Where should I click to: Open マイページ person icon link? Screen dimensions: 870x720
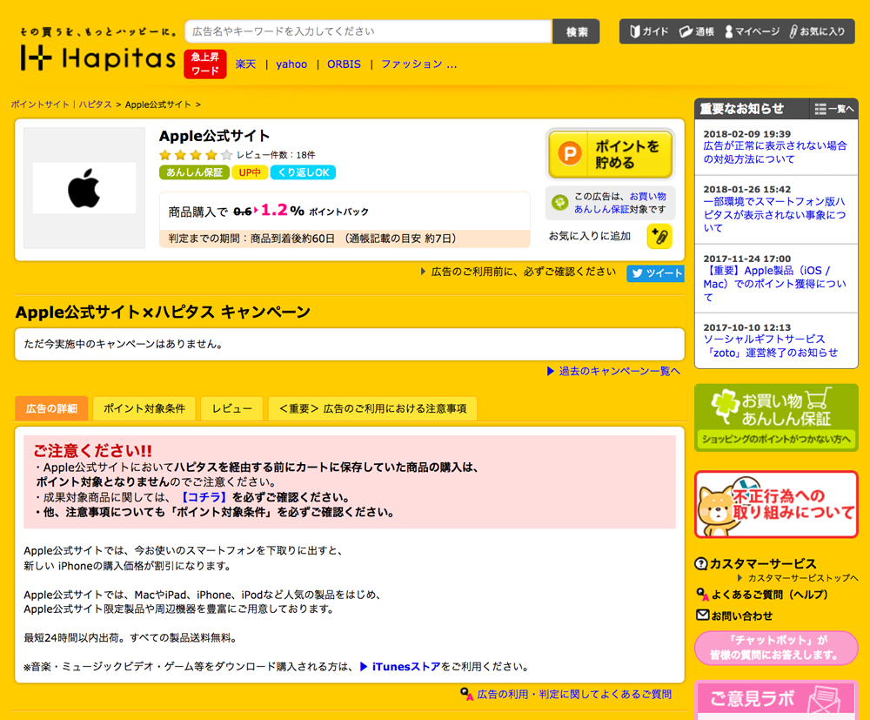tap(752, 31)
